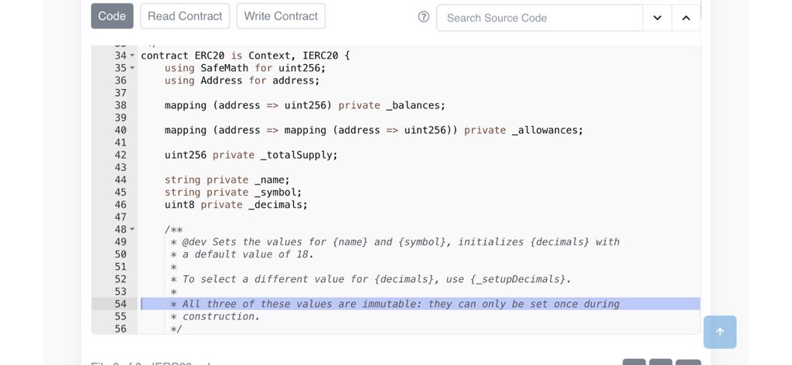Collapse the contract block at line 34
Image resolution: width=792 pixels, height=365 pixels.
tap(132, 56)
